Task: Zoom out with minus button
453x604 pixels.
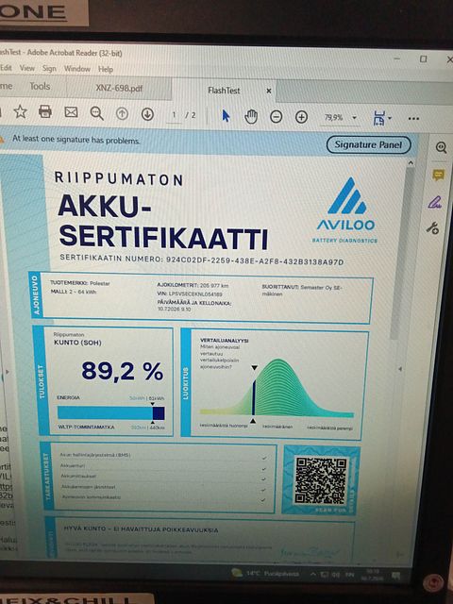Action: tap(276, 117)
